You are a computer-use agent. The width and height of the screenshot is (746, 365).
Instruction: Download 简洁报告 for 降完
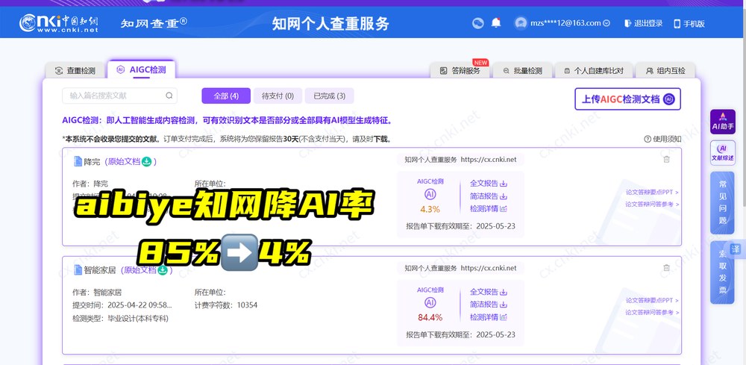tap(488, 196)
